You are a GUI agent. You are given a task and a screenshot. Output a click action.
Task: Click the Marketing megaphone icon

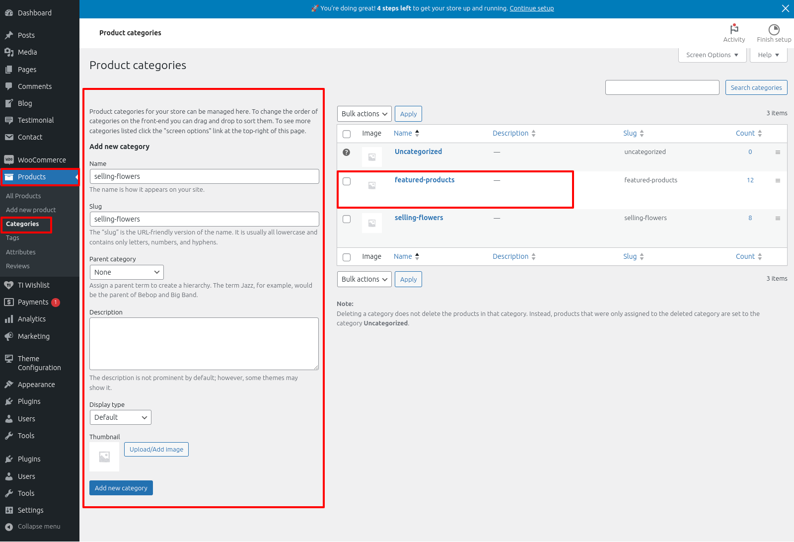coord(9,336)
